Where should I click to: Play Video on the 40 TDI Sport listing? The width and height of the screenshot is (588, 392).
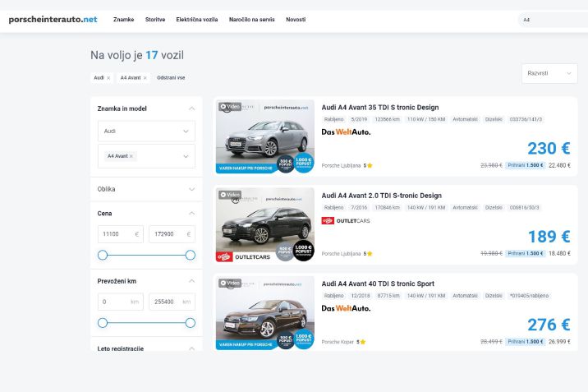click(x=230, y=284)
